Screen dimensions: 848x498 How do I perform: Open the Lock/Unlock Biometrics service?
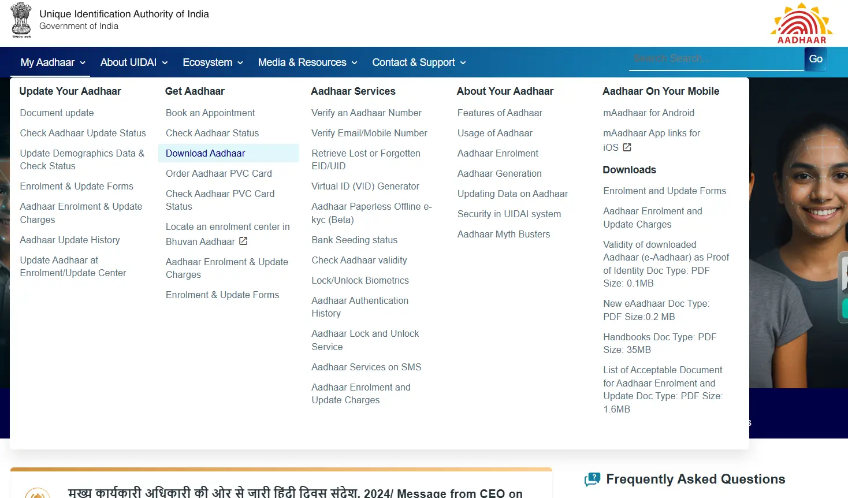(x=360, y=280)
